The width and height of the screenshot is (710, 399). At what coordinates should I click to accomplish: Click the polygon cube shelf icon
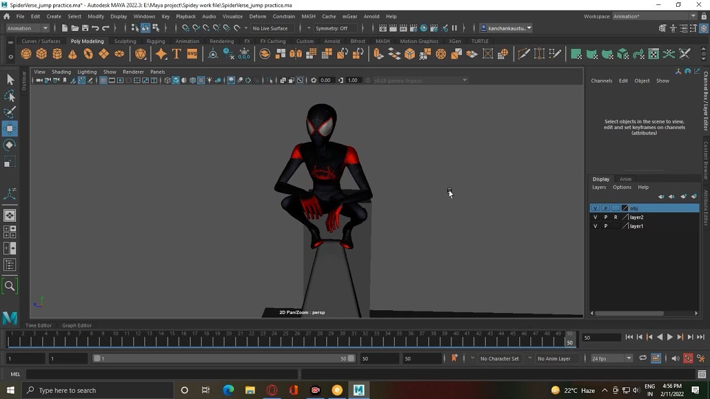tap(42, 54)
